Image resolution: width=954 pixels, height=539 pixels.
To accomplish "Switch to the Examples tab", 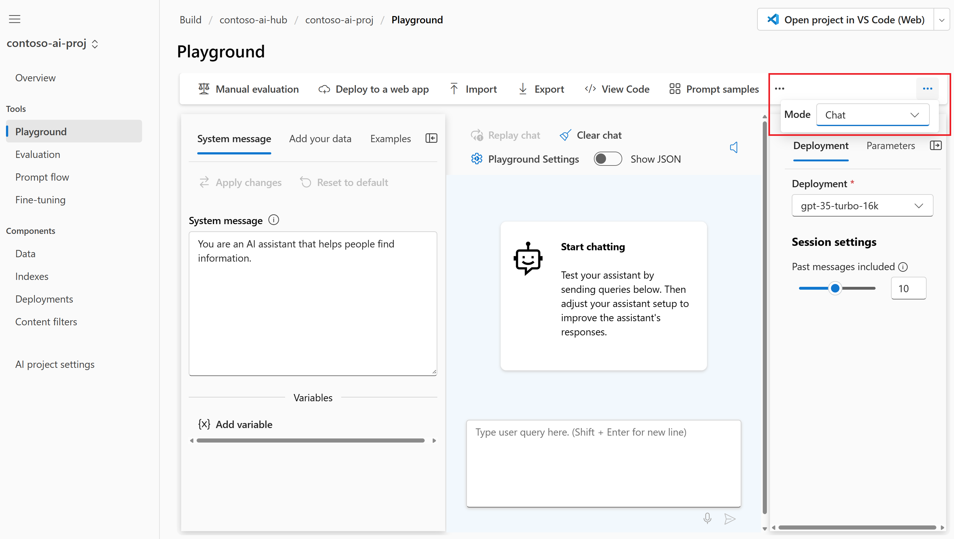I will pyautogui.click(x=390, y=139).
